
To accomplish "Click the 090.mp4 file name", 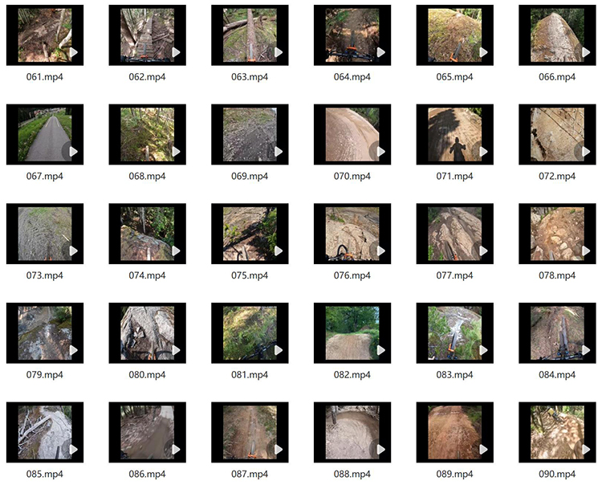I will (x=558, y=474).
